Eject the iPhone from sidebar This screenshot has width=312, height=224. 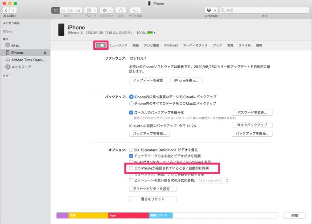click(45, 53)
